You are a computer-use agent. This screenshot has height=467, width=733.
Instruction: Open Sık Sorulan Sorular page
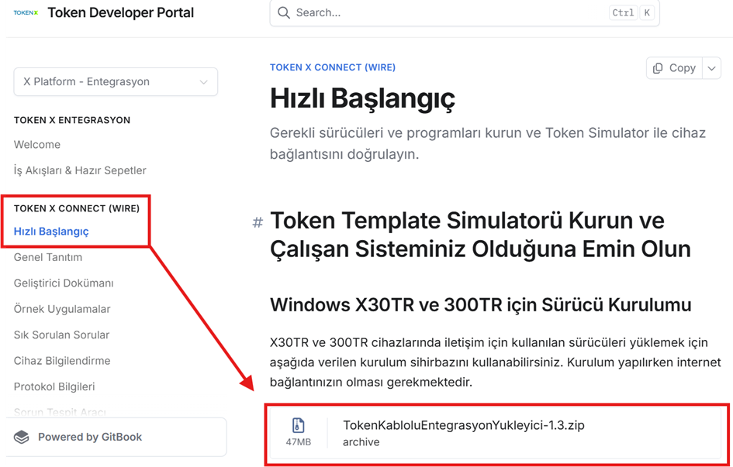61,335
